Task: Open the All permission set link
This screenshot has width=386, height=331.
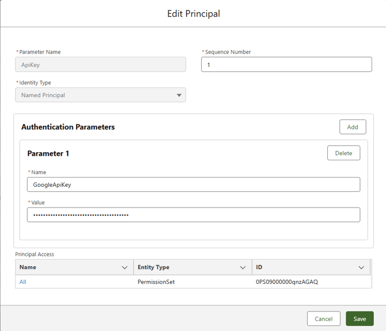Action: [23, 282]
